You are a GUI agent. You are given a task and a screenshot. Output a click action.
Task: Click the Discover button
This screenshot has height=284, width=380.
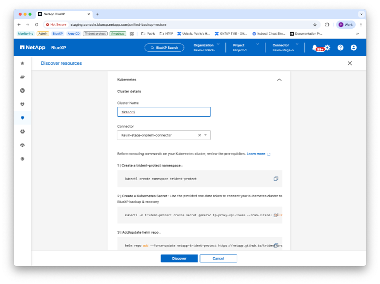coord(179,258)
